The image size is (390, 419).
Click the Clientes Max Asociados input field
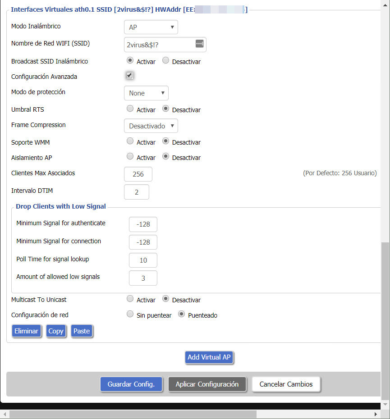[138, 174]
